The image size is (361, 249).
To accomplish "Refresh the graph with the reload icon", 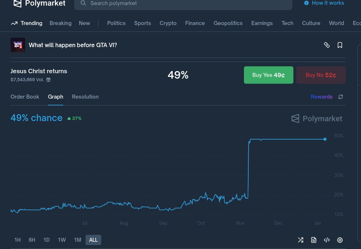I will pos(341,97).
